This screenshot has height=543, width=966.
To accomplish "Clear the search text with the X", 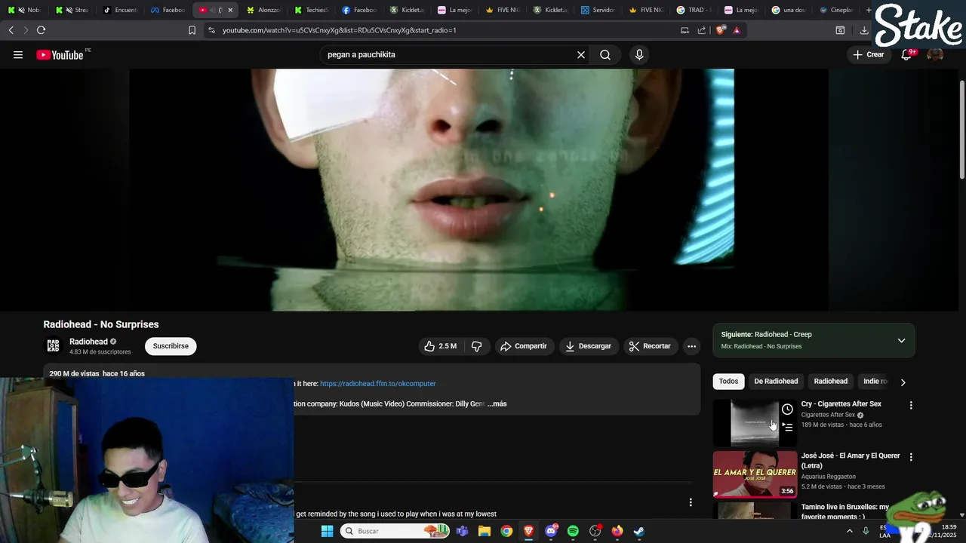I will 581,54.
